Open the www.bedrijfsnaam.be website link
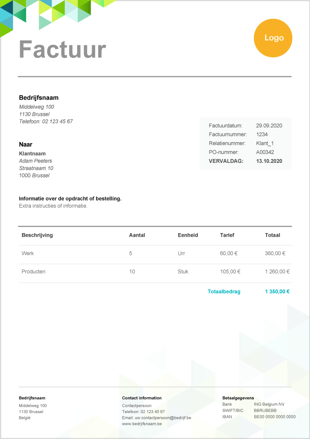 coord(142,424)
